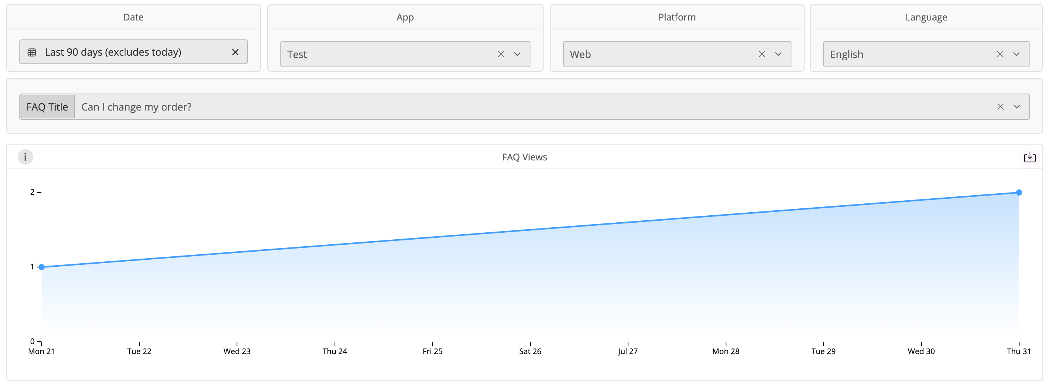Expand the FAQ Title dropdown arrow

pos(1016,107)
